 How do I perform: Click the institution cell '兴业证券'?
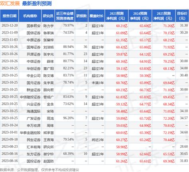tap(33, 104)
